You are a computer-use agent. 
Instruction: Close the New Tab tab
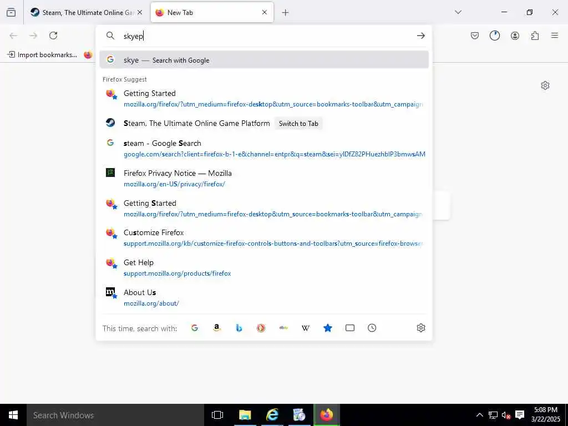[265, 12]
